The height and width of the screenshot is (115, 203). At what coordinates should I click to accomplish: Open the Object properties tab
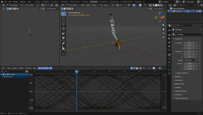tap(169, 55)
